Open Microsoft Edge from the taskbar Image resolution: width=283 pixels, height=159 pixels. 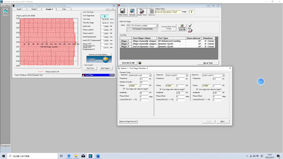pyautogui.click(x=69, y=156)
